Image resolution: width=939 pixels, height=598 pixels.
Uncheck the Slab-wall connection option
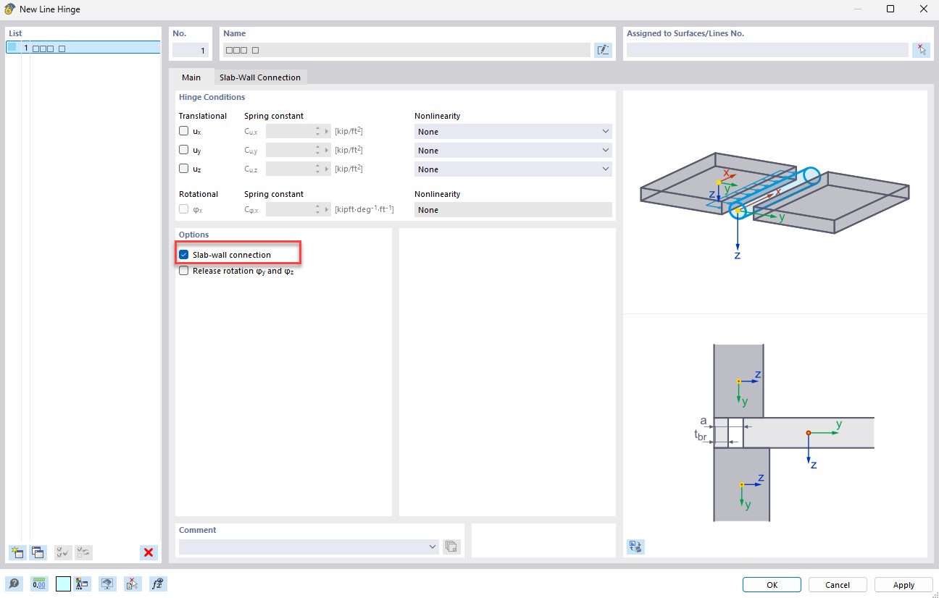click(183, 255)
